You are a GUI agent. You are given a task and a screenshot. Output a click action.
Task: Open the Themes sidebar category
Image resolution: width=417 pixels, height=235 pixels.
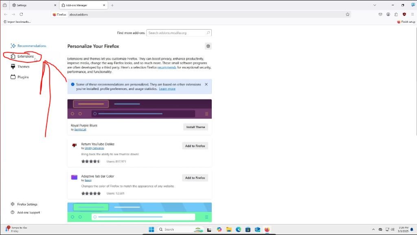pyautogui.click(x=20, y=67)
